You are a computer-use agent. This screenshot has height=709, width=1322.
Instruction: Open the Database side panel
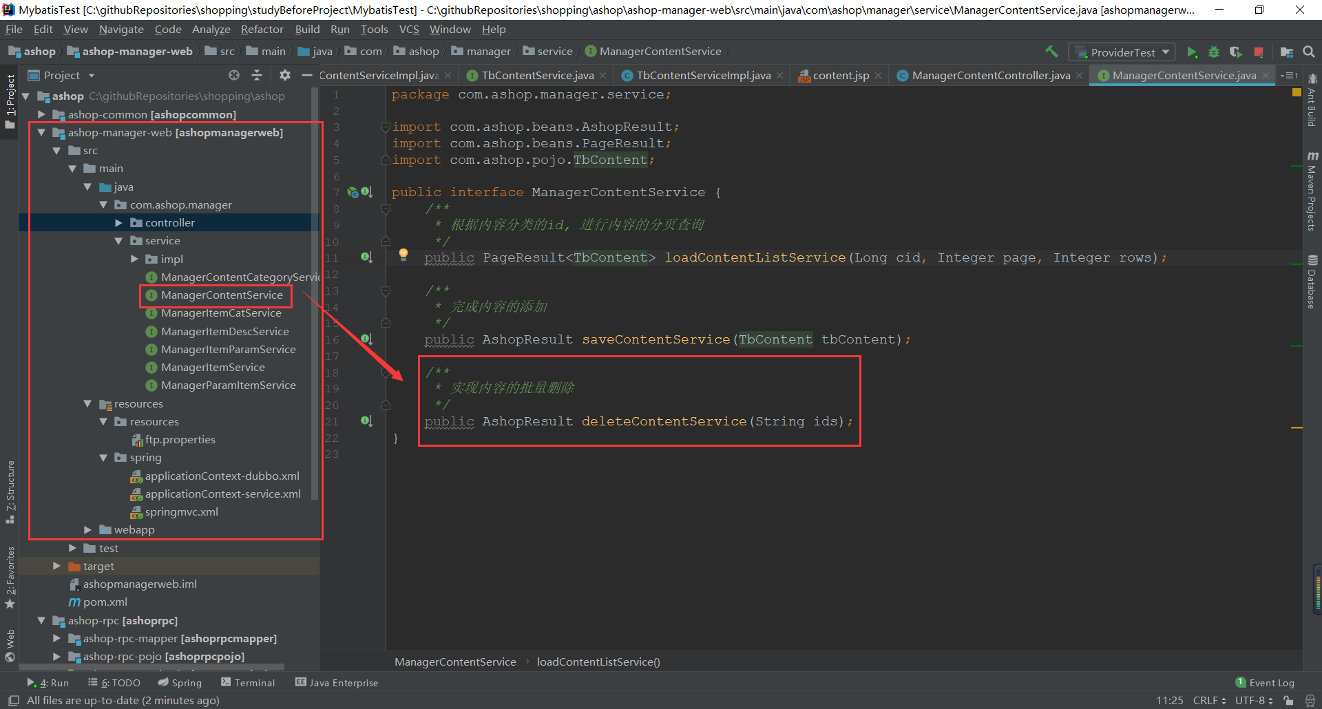pyautogui.click(x=1312, y=282)
